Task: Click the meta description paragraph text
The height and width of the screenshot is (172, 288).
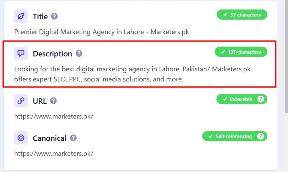Action: tap(132, 74)
